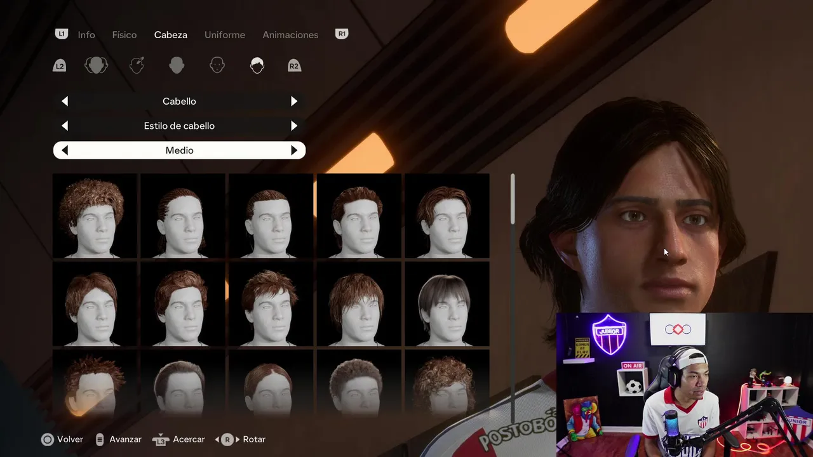The height and width of the screenshot is (457, 813).
Task: Click the hairstyle list vertical scrollbar handle
Action: (x=513, y=199)
